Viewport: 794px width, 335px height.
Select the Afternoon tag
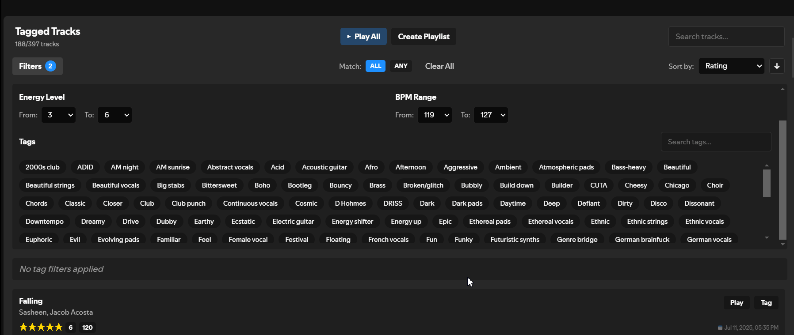click(x=411, y=167)
